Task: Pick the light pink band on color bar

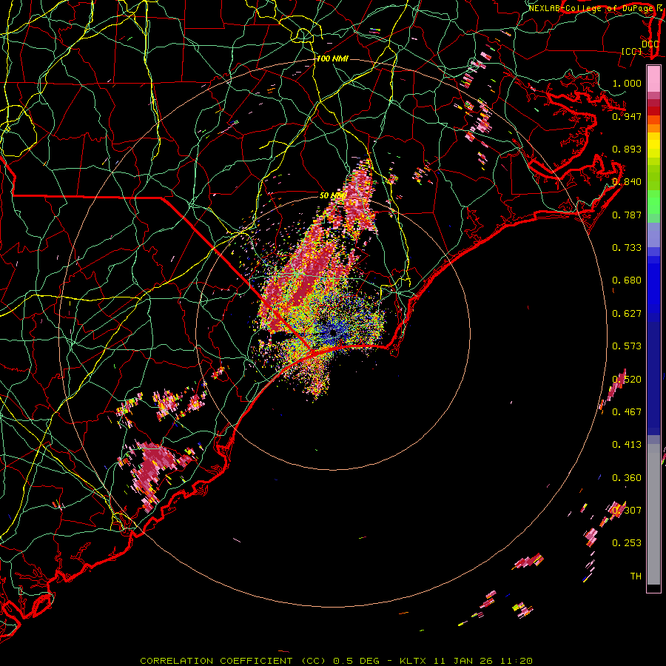Action: point(653,79)
